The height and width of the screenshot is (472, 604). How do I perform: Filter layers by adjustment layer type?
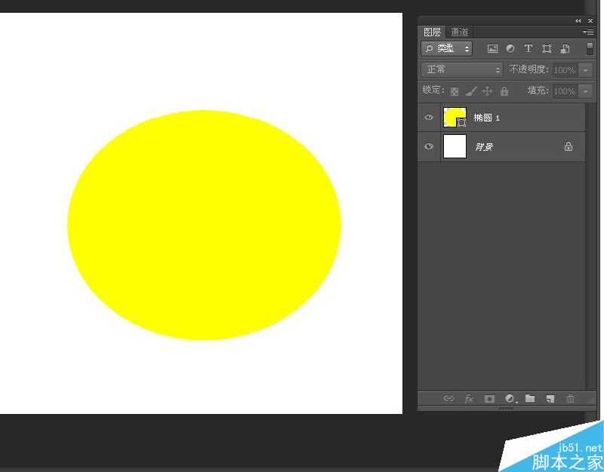[x=510, y=49]
